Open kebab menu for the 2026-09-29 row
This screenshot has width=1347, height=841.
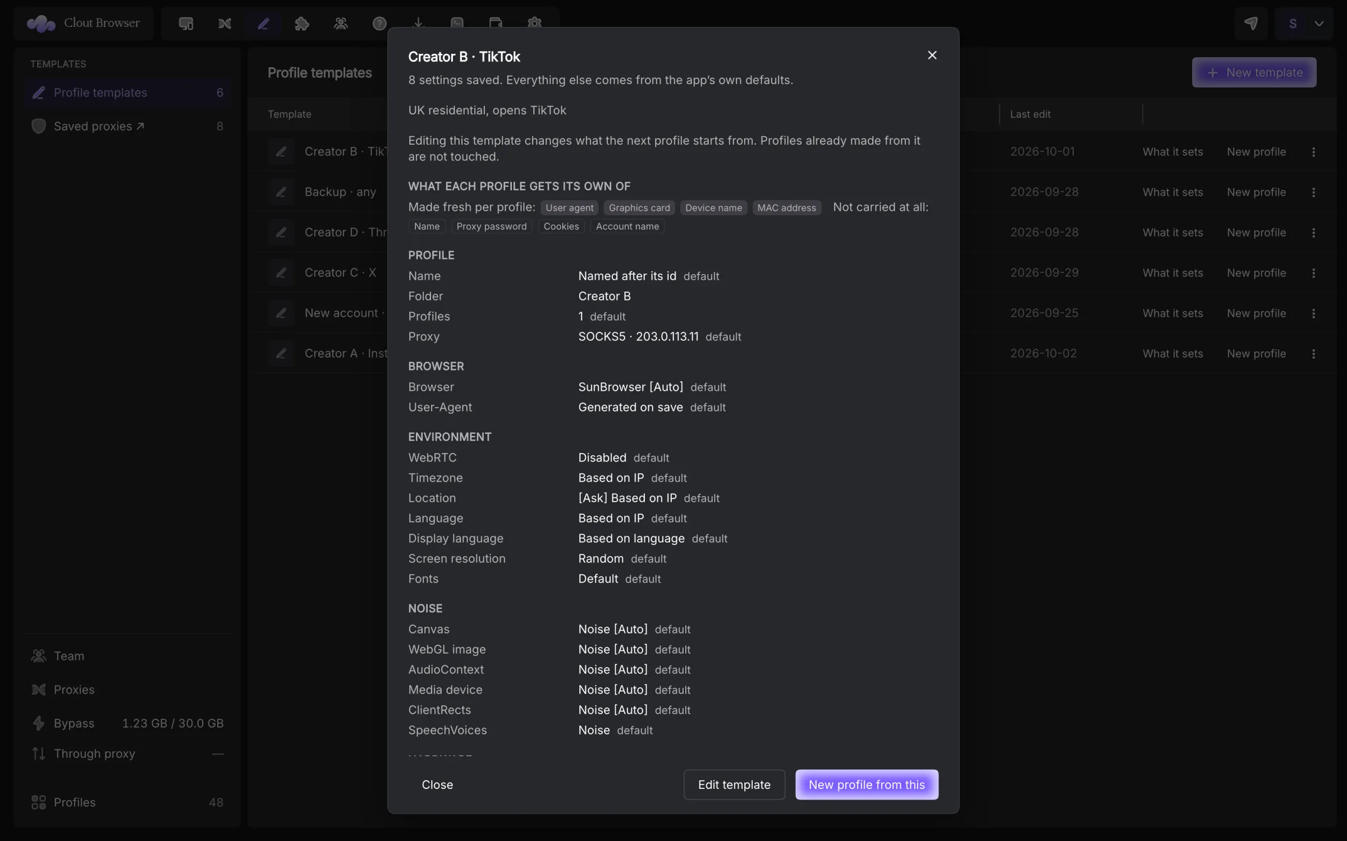tap(1313, 273)
